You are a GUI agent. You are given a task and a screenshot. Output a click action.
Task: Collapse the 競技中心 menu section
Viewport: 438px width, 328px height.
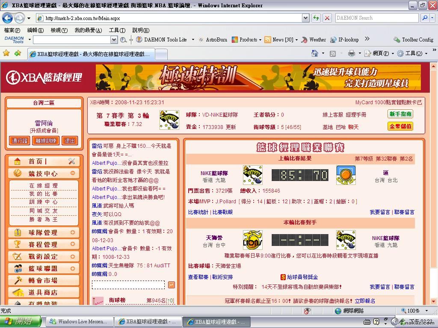click(x=73, y=173)
